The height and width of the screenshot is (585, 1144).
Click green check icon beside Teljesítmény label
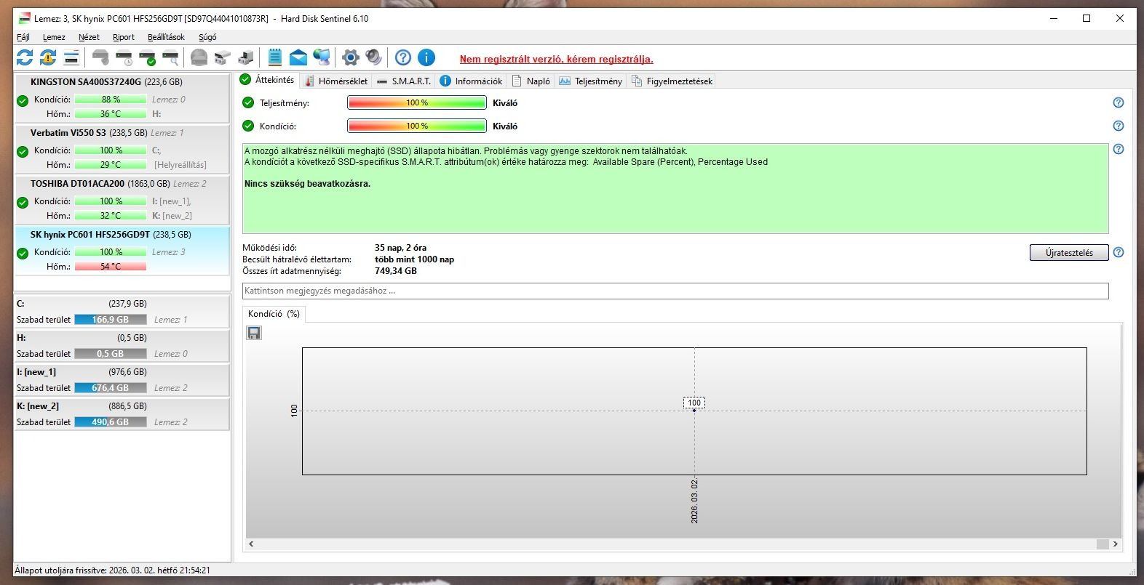click(248, 102)
